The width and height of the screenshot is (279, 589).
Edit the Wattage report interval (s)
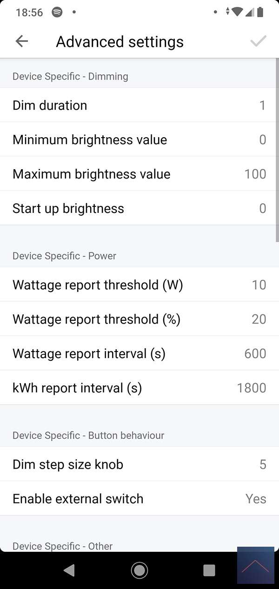click(139, 354)
